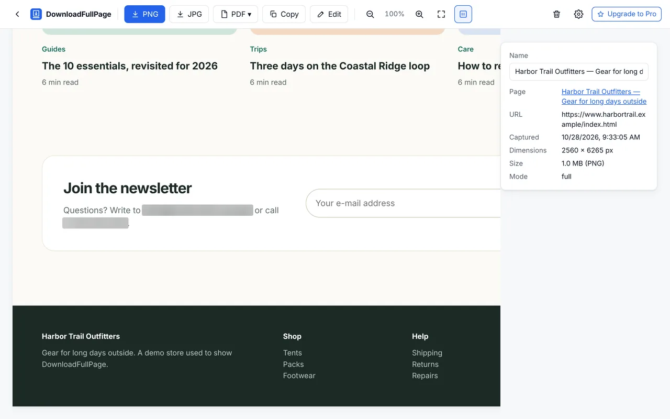Click the 1.0 MB (PNG) size value
Screen dimensions: 670x419
tap(583, 163)
